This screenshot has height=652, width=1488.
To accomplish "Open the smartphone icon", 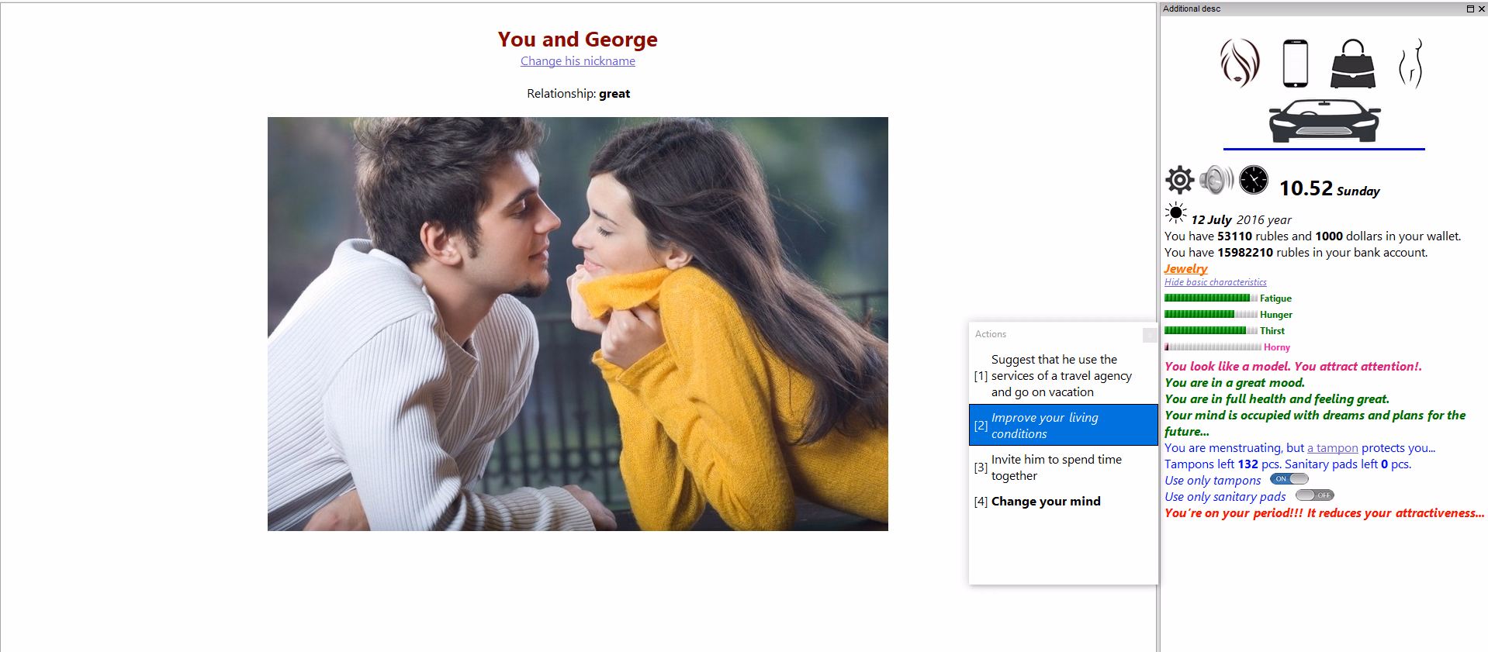I will click(1295, 63).
